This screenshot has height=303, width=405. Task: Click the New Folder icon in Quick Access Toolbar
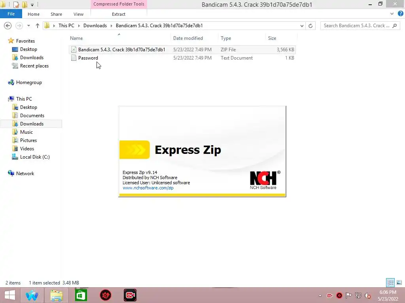25,4
